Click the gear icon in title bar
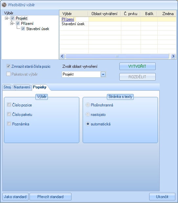This screenshot has width=178, height=203. (x=4, y=5)
